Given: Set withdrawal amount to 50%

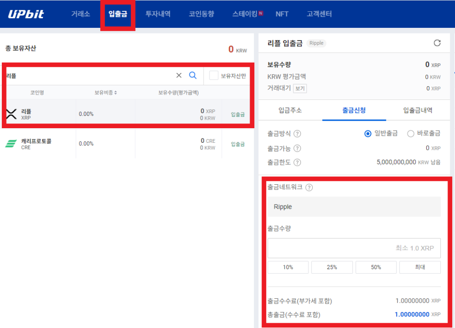Looking at the screenshot, I should (376, 267).
